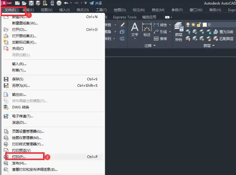The image size is (236, 175).
Task: Open the 视图(V) menu
Action: click(x=47, y=10)
